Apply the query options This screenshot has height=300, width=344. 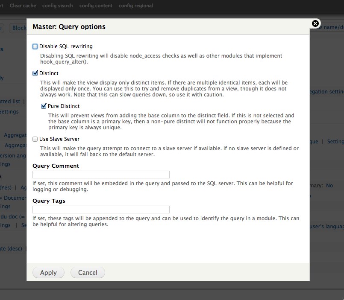coord(48,273)
